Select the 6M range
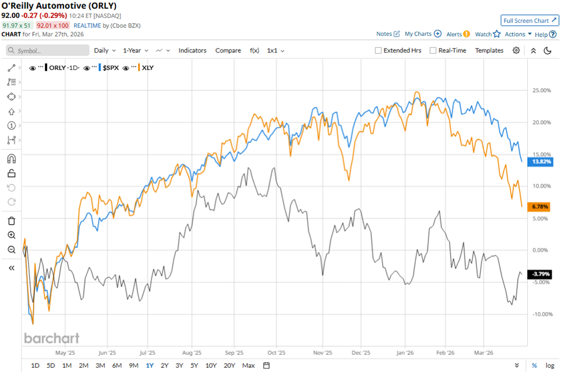Image resolution: width=562 pixels, height=372 pixels. coord(117,365)
